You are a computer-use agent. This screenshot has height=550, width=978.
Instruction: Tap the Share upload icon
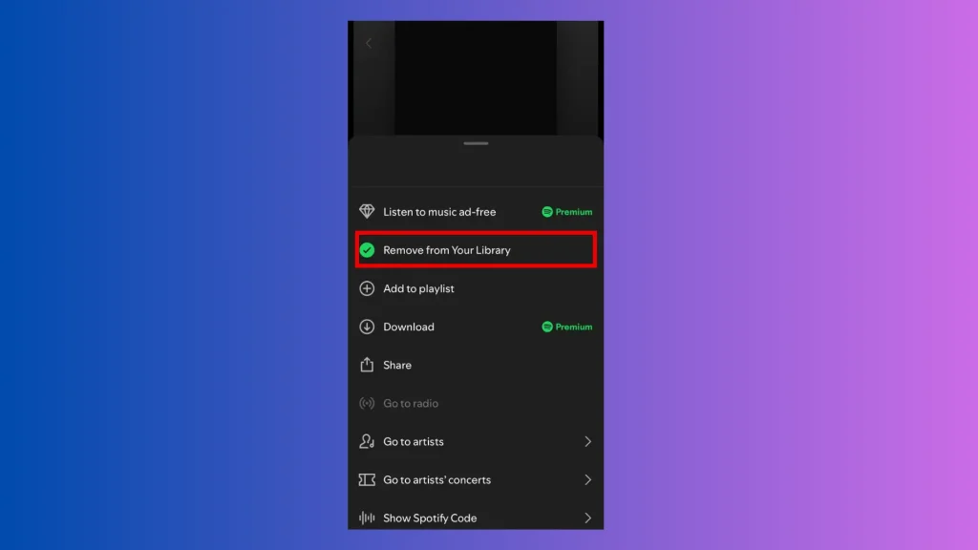tap(367, 365)
